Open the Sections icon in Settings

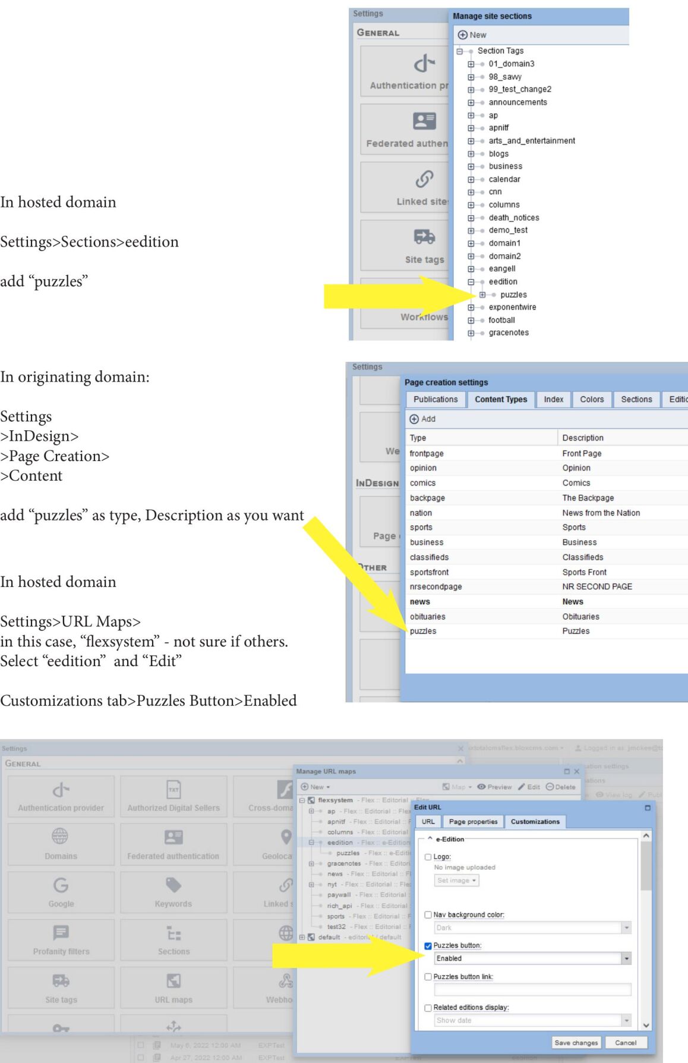coord(173,933)
